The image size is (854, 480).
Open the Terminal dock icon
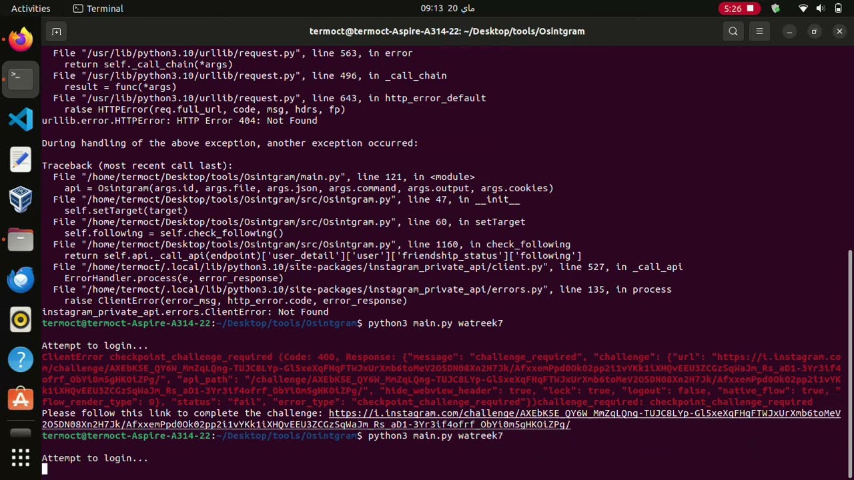click(x=21, y=79)
